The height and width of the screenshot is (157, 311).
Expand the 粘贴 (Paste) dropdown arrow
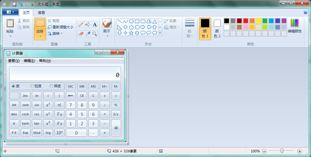pyautogui.click(x=10, y=36)
